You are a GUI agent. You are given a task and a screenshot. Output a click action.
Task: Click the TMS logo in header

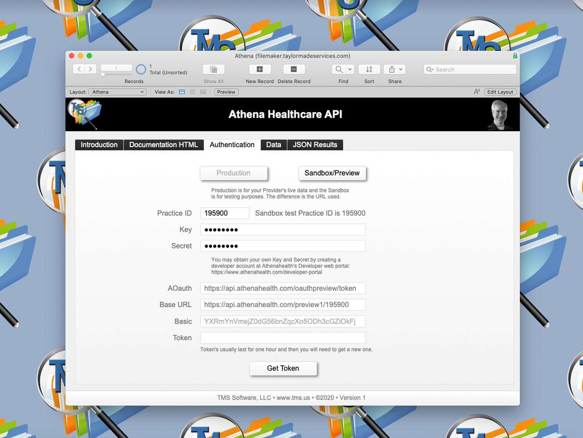(x=85, y=114)
